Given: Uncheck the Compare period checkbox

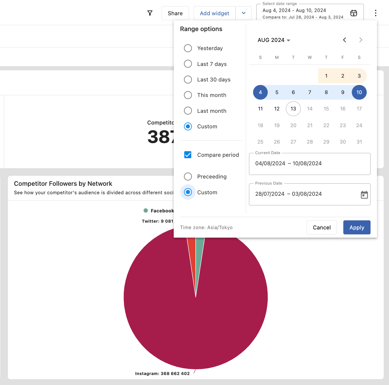Looking at the screenshot, I should click(188, 155).
